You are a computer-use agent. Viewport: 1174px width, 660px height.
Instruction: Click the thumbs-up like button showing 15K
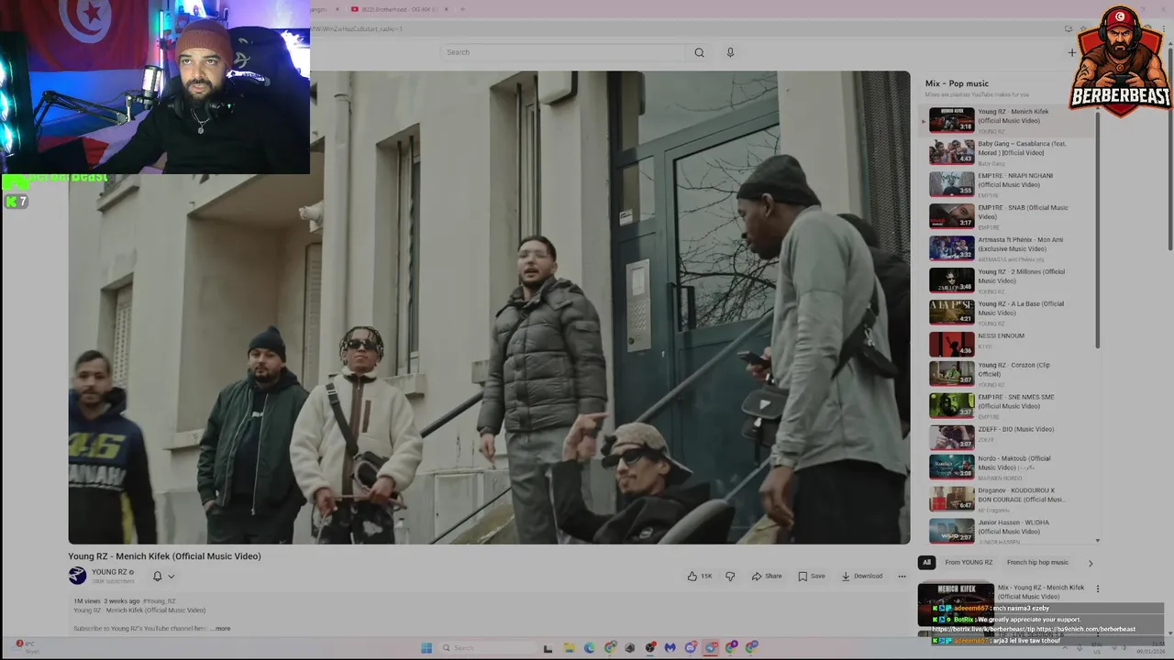pos(700,576)
